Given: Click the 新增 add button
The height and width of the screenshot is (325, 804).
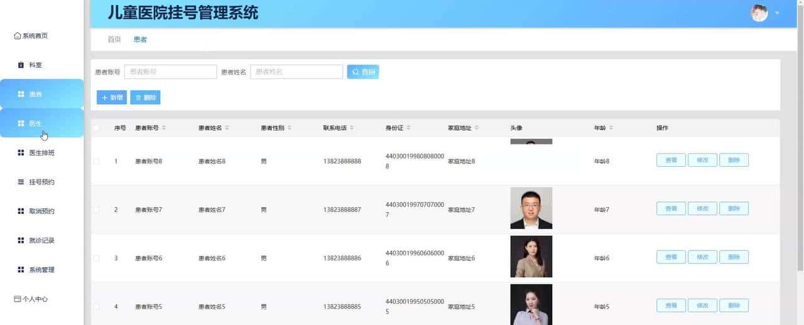Looking at the screenshot, I should pos(112,97).
